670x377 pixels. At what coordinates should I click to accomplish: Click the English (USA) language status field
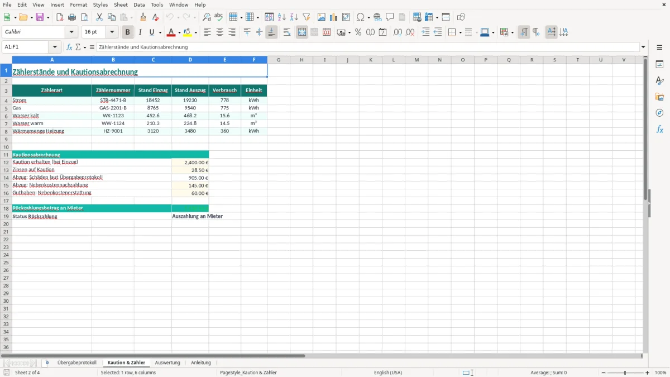pos(388,373)
